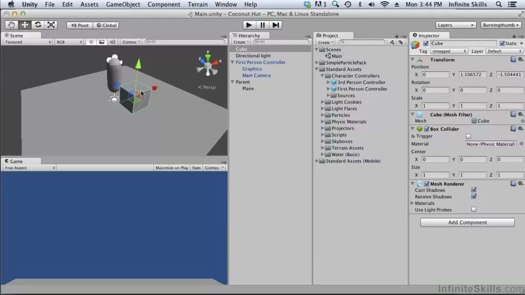This screenshot has height=295, width=525.
Task: Click the Cube object icon in Inspector
Action: tap(415, 45)
